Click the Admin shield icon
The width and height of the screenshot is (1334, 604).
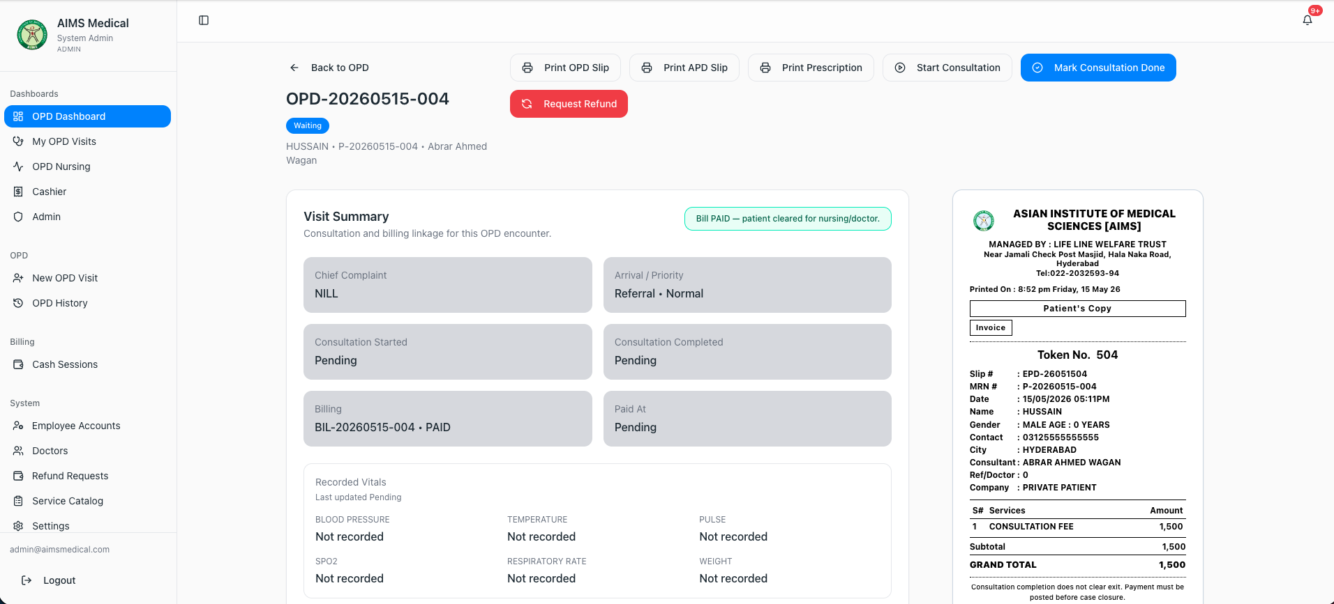tap(18, 217)
